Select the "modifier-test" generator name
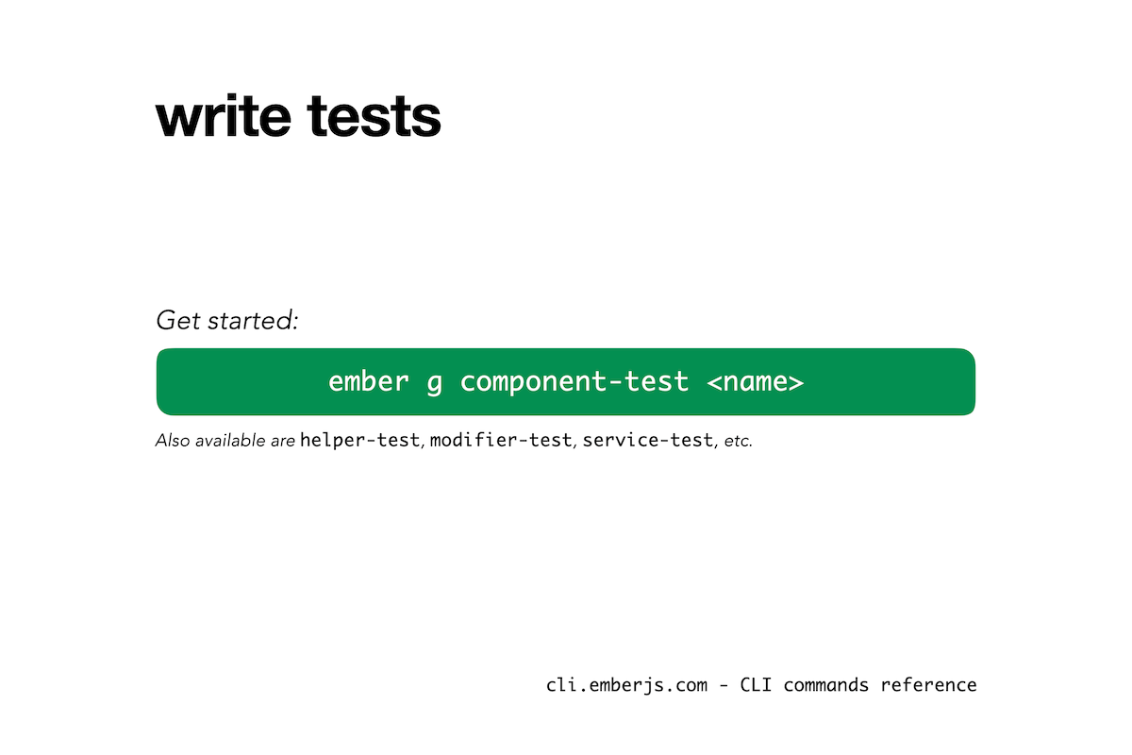 coord(500,441)
